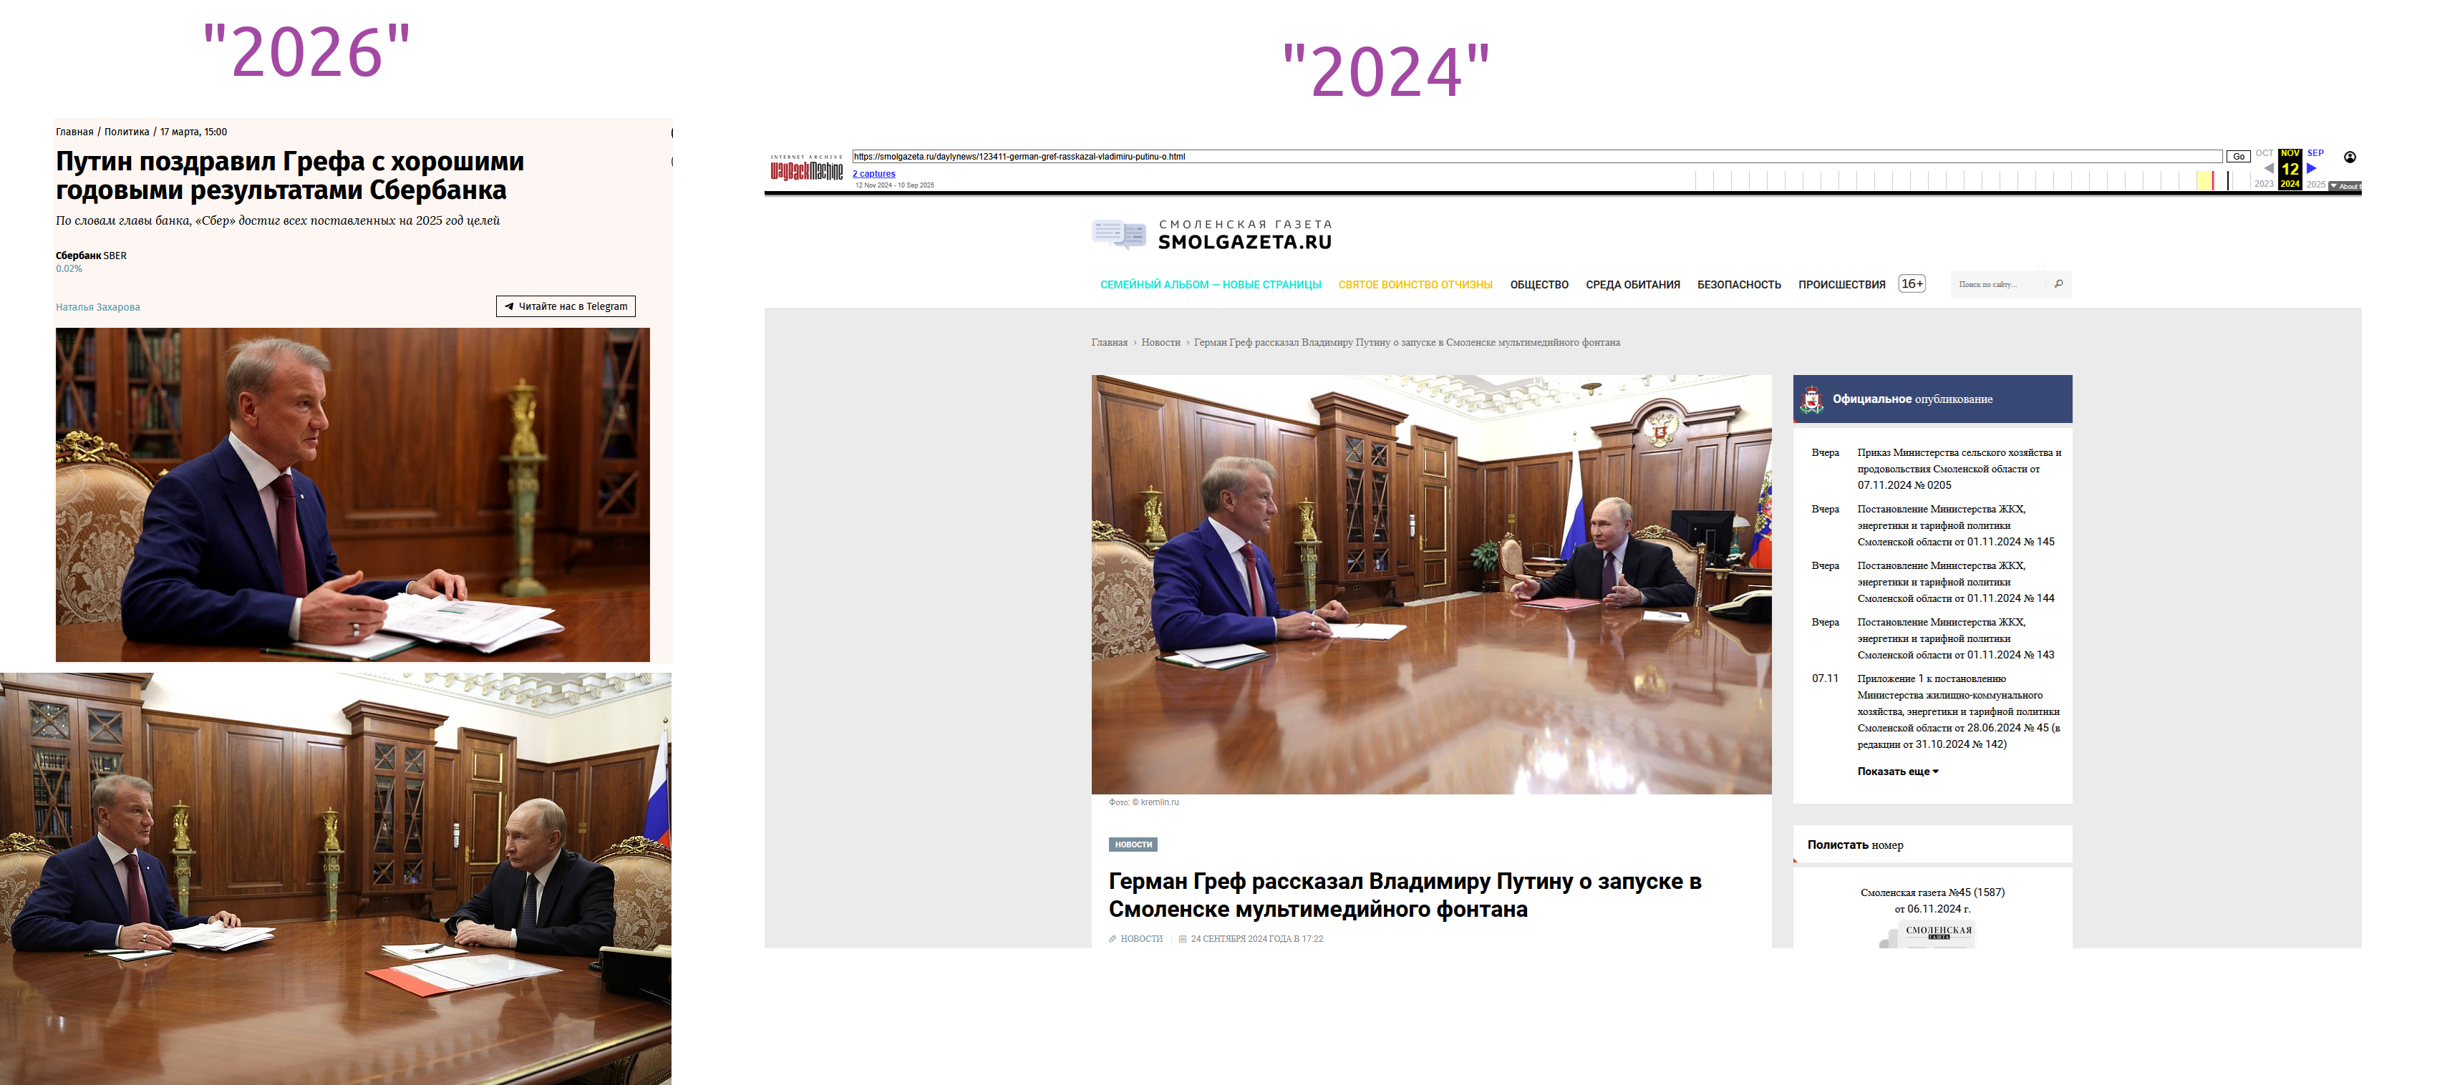Screen dimensions: 2462x1085
Task: Open the '2 captures' link
Action: click(873, 174)
